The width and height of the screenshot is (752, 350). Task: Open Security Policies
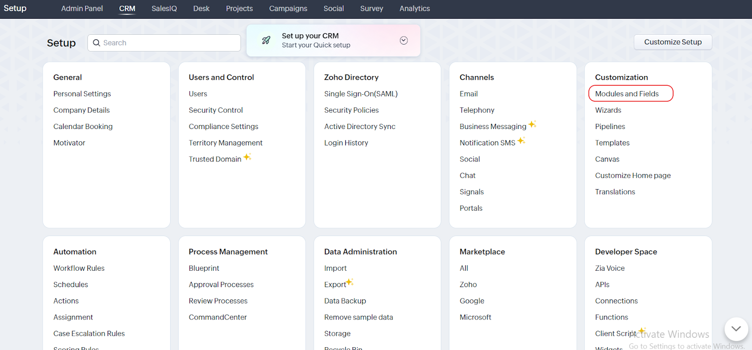[x=352, y=110]
